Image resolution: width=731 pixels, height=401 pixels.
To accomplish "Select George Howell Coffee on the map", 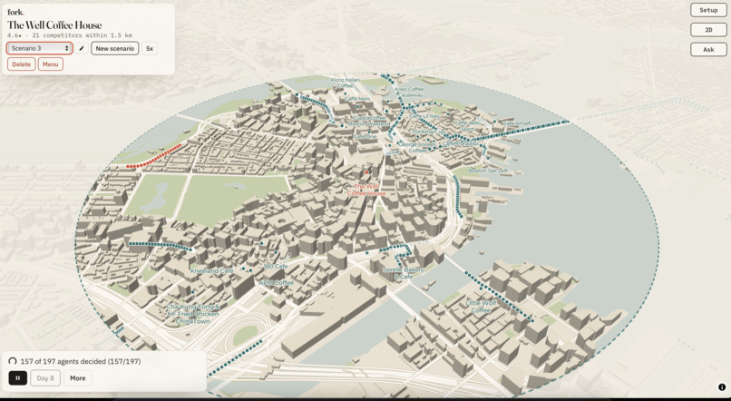I will pos(416,148).
